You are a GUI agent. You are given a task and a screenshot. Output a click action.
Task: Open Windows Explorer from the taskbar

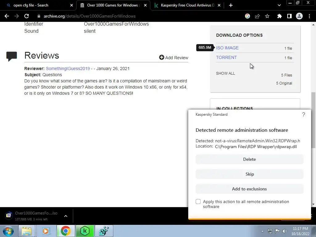(x=27, y=231)
